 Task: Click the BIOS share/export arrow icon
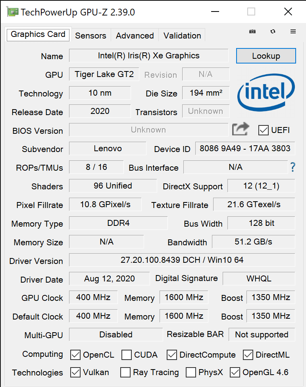pos(241,129)
